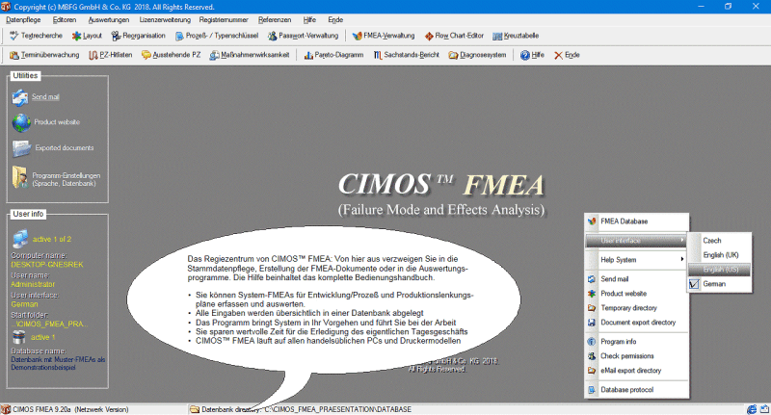Open Passwort-Verwaltung
This screenshot has height=415, width=771.
(303, 36)
